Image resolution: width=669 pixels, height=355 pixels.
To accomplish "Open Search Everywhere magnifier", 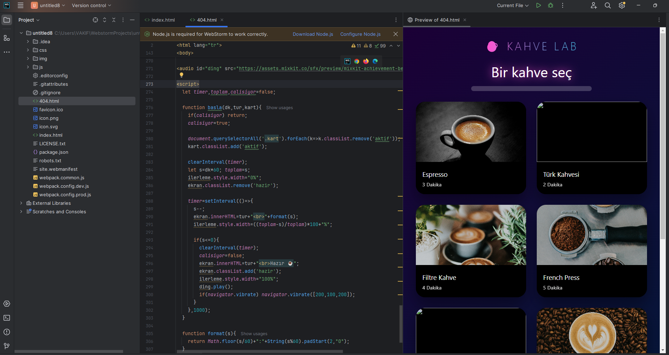I will 608,5.
